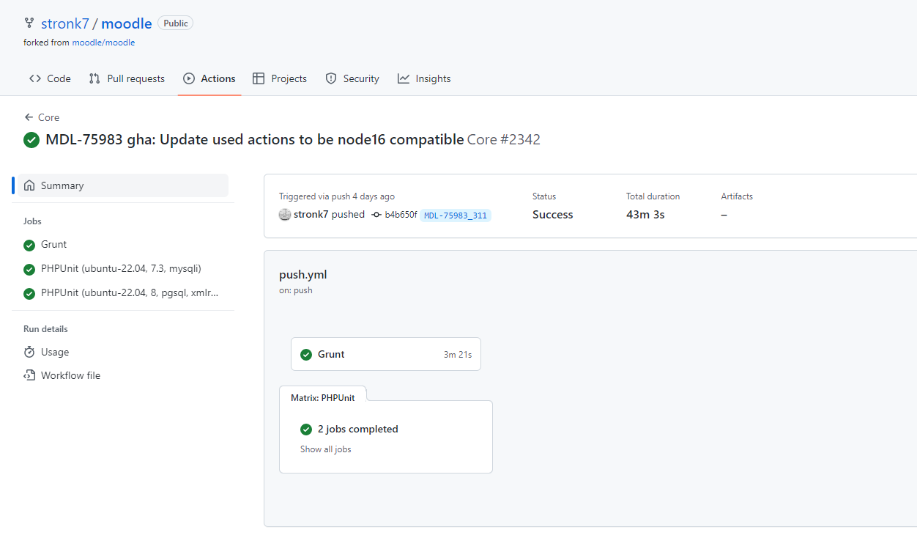
Task: Click the Workflow file code icon
Action: point(29,375)
